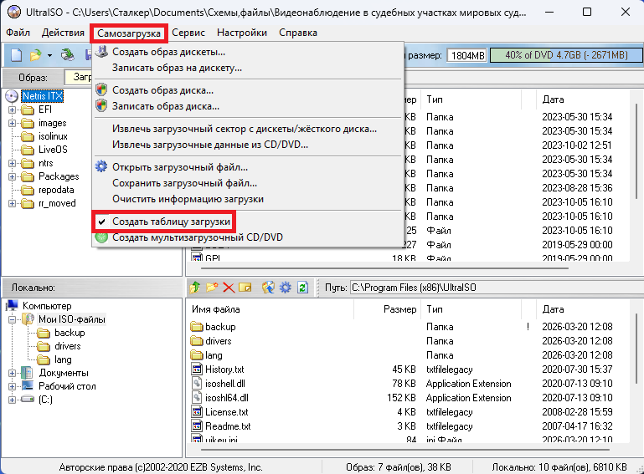Screen dimensions: 644x474
Task: Click the Путь local path field
Action: click(x=496, y=288)
